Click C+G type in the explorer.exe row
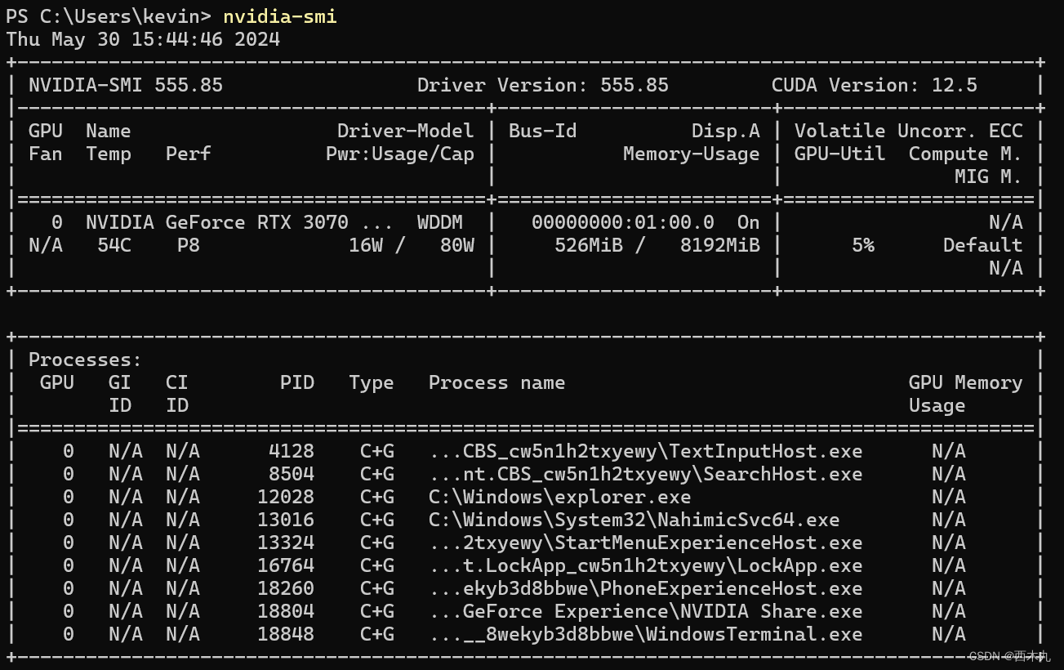 point(376,497)
